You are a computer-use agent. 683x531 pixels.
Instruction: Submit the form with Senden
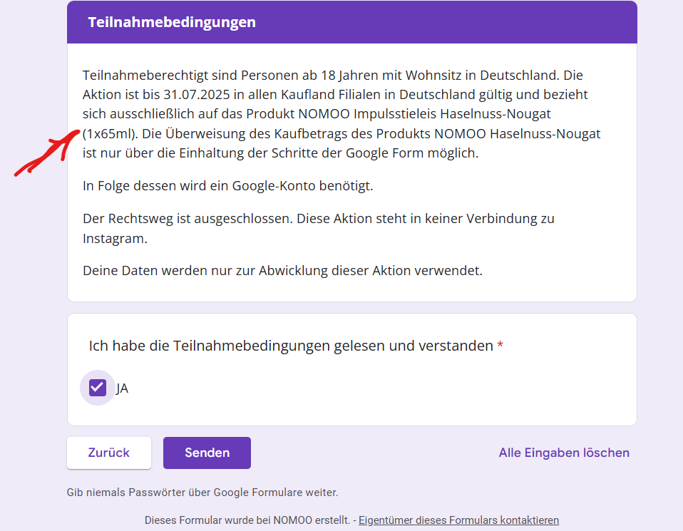207,453
